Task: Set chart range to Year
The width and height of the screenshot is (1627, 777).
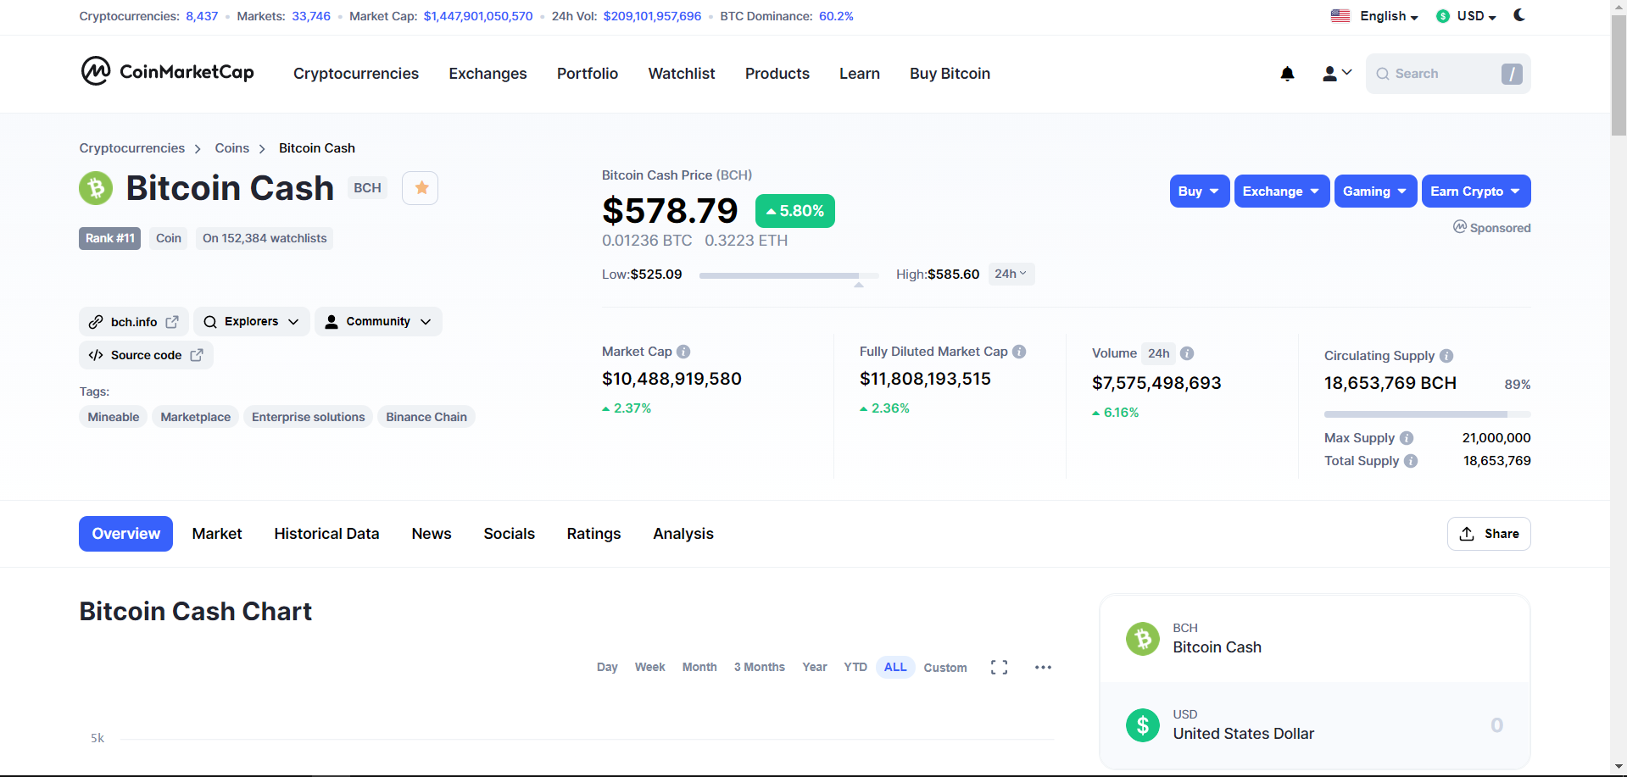Action: point(815,668)
